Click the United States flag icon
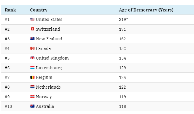The image size is (194, 114). click(x=32, y=19)
